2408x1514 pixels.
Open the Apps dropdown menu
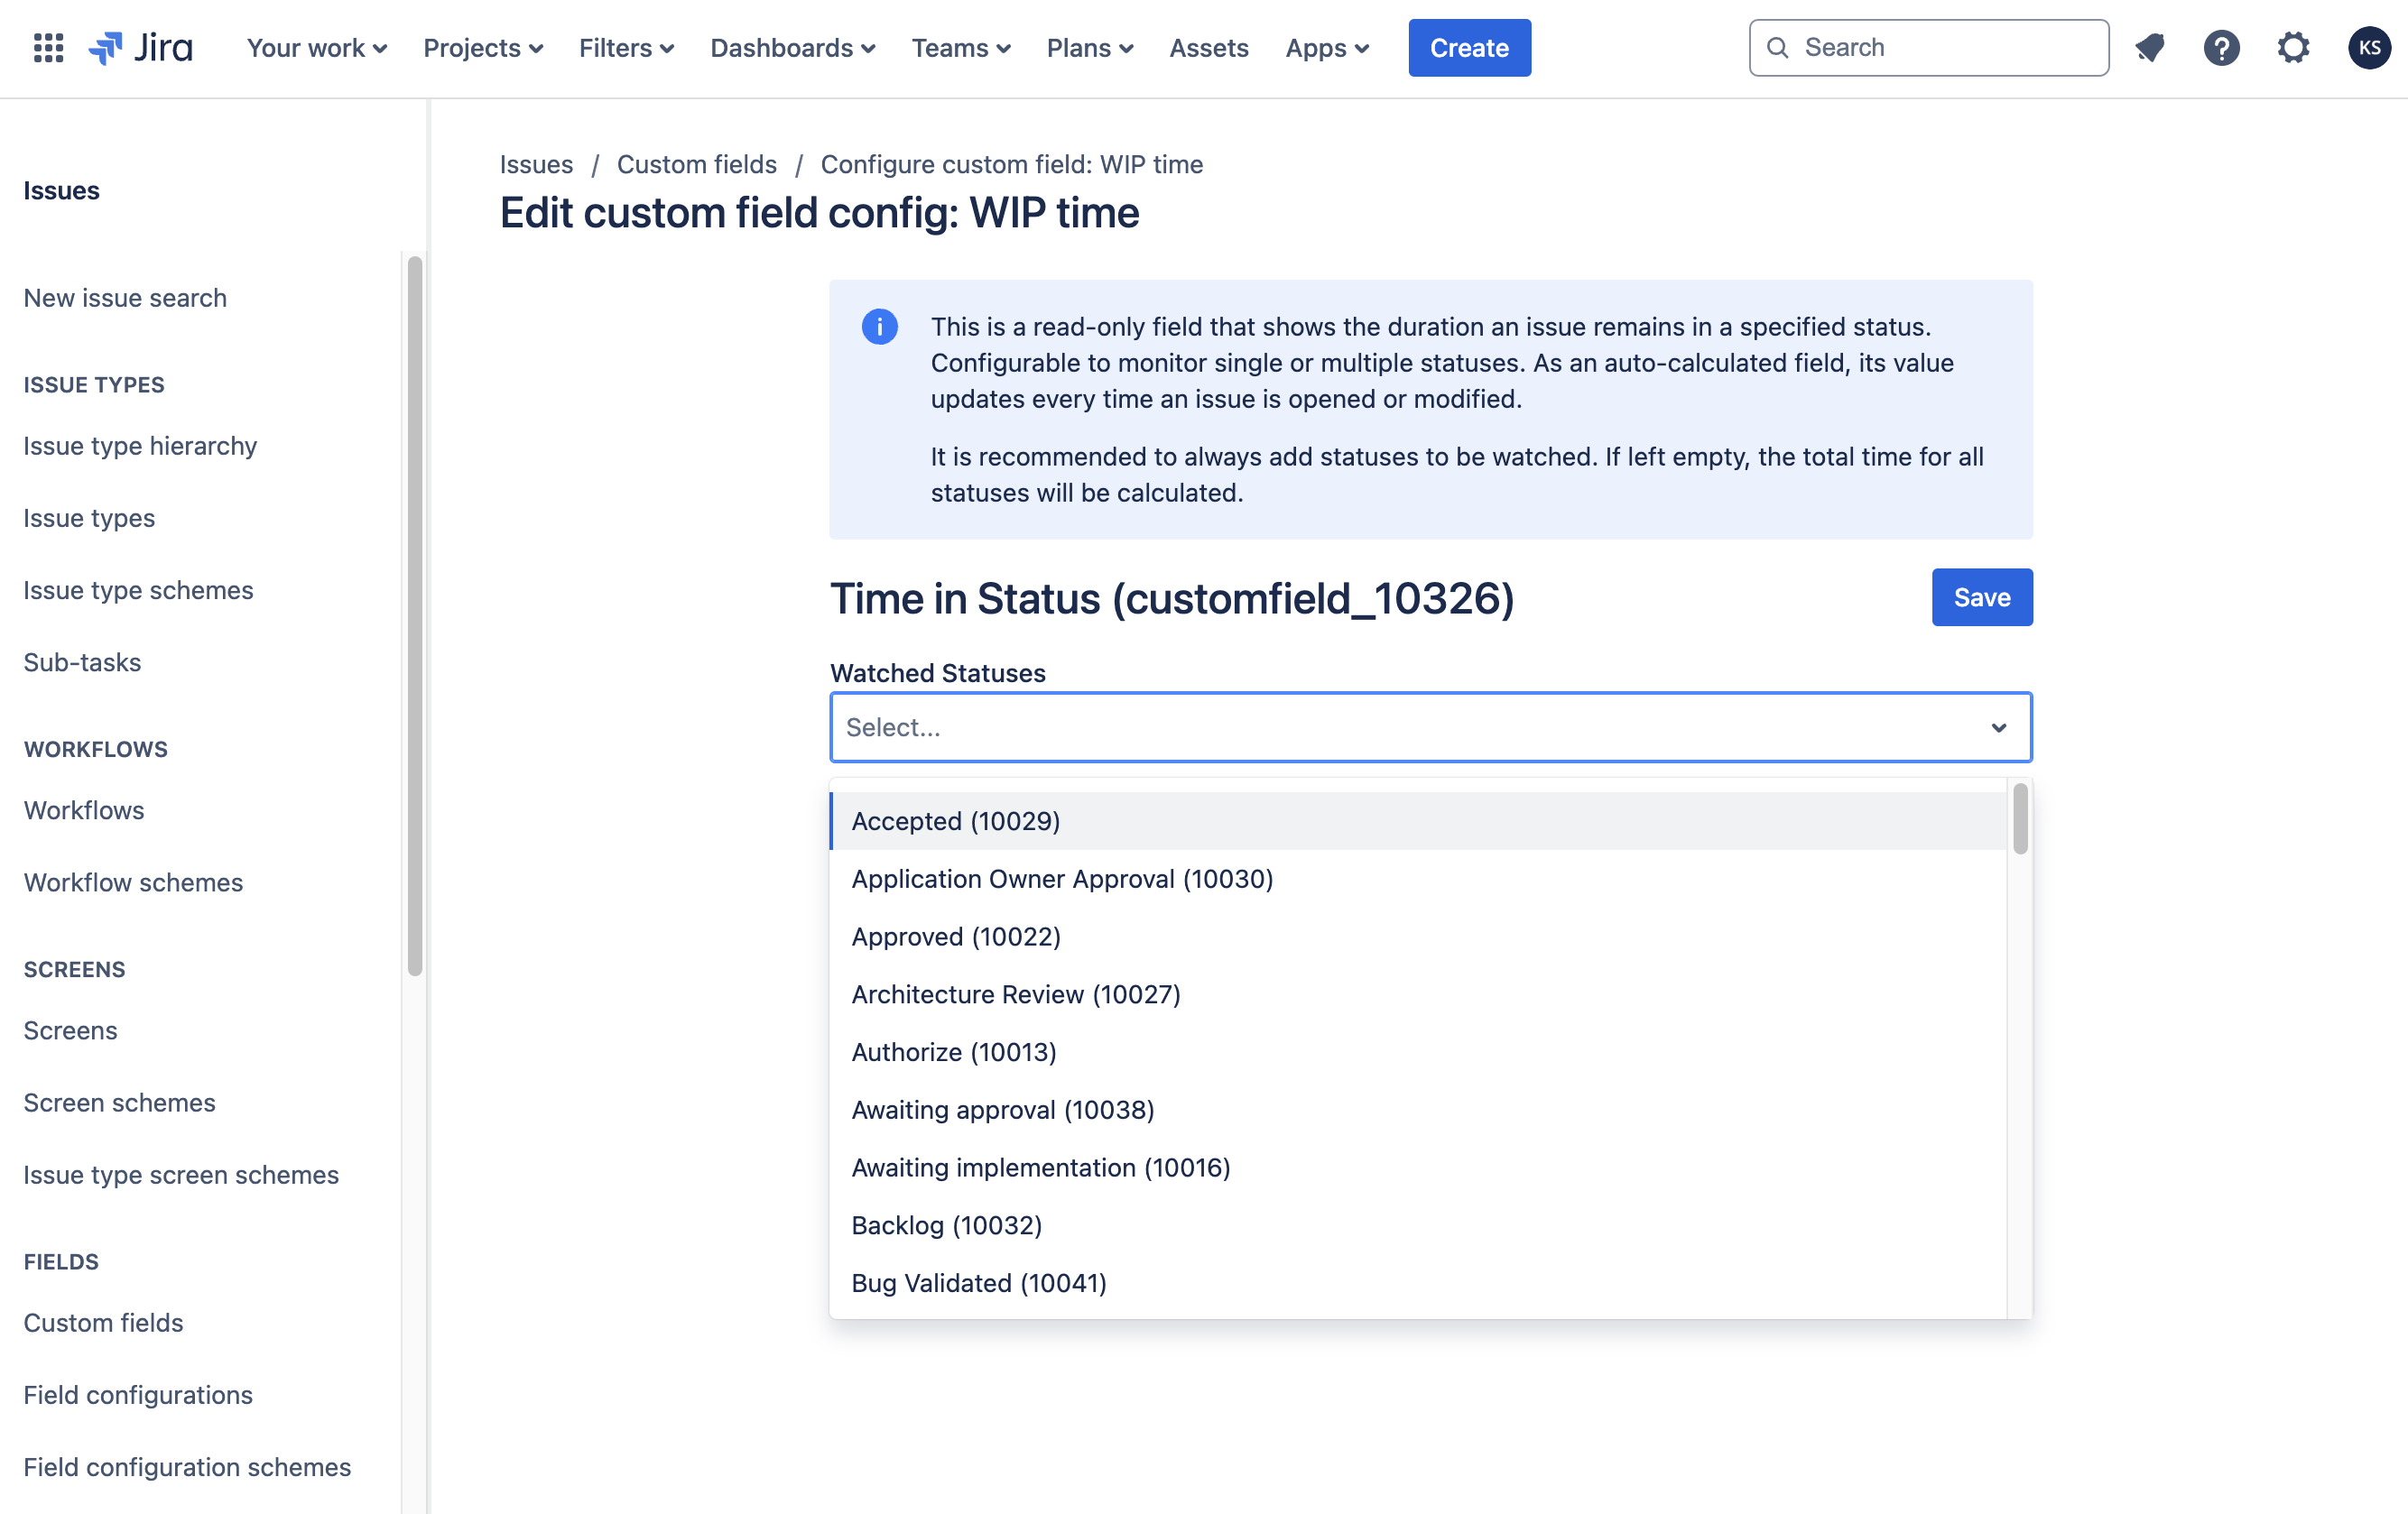tap(1326, 48)
